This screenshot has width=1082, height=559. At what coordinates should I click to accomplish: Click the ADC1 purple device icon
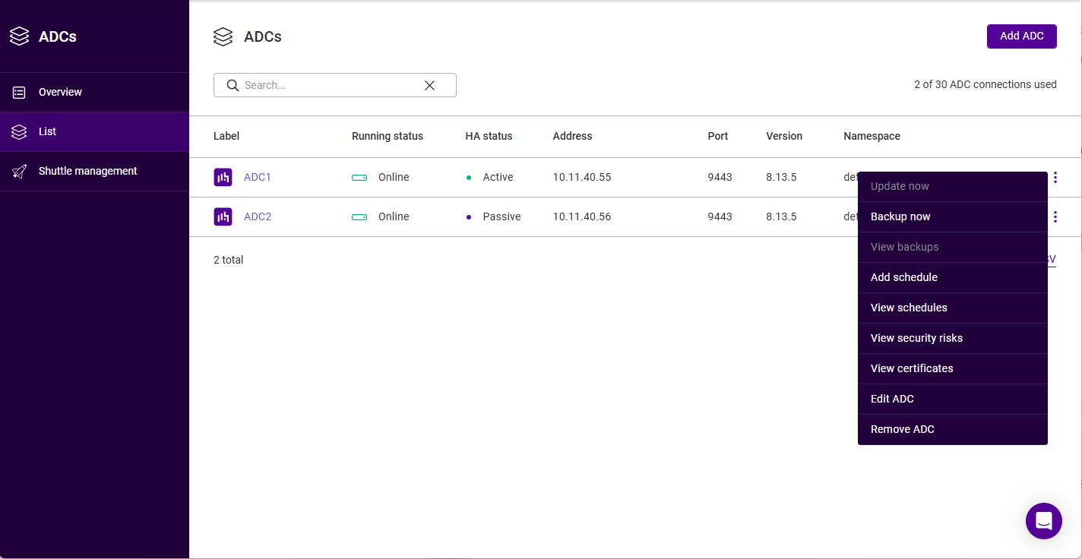coord(223,177)
